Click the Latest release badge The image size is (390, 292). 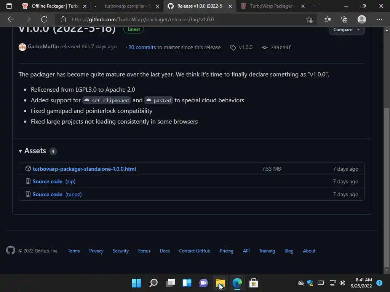point(134,29)
